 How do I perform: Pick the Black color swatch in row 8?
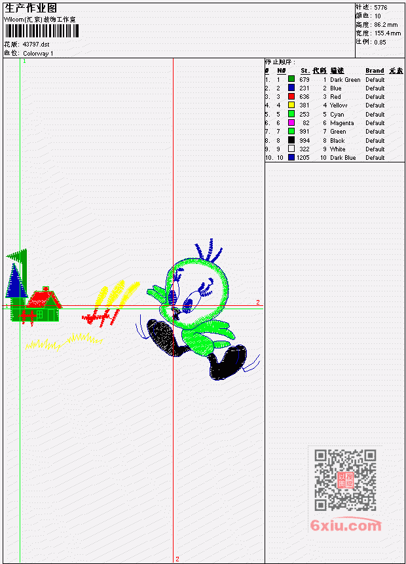click(291, 140)
